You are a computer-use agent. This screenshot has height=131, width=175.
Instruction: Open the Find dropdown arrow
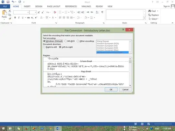click(x=157, y=11)
